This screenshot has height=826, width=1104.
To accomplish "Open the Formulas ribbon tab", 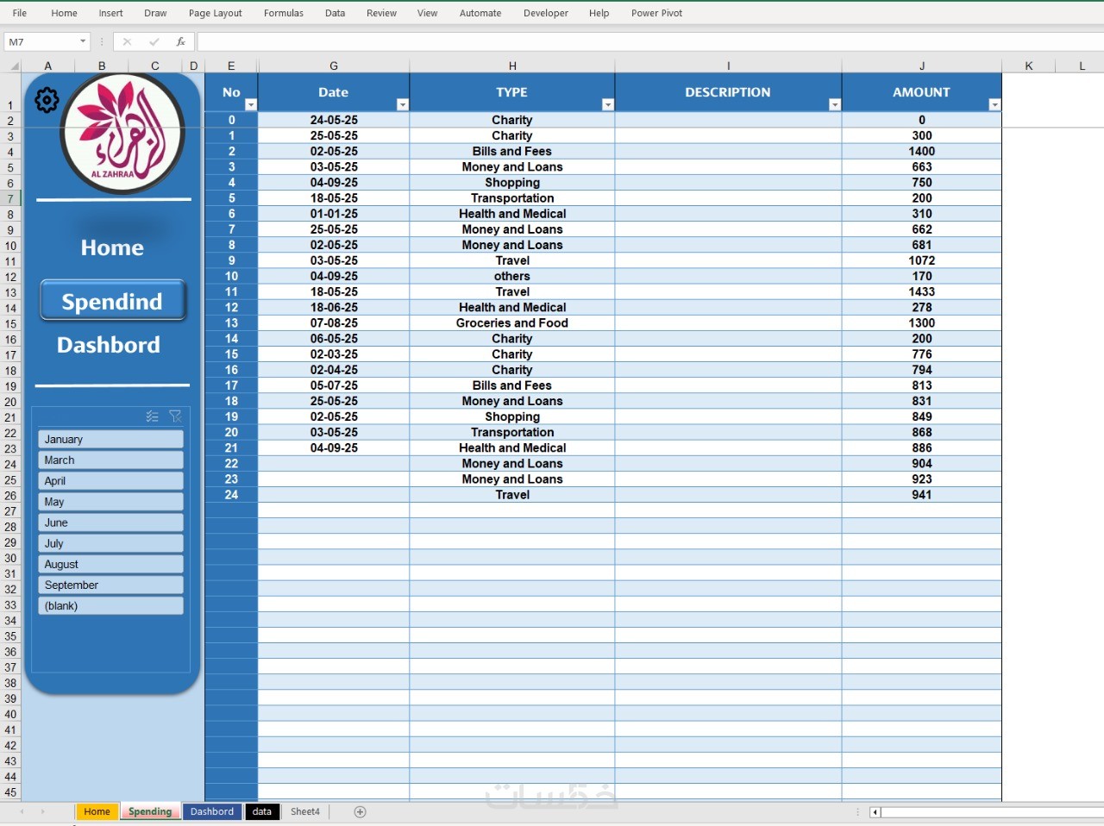I will (284, 13).
